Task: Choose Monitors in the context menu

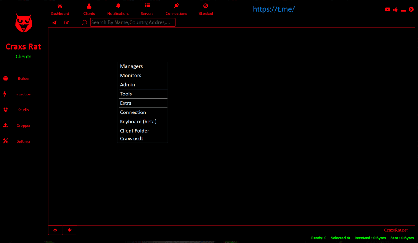Action: pos(143,76)
